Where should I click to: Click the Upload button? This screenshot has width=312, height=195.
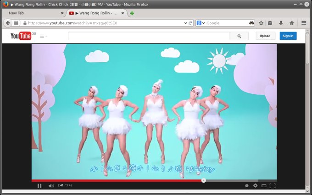pos(265,36)
